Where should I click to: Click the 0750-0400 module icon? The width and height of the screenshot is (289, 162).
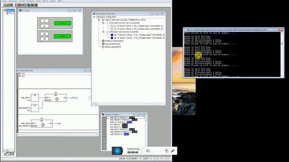coord(107,23)
